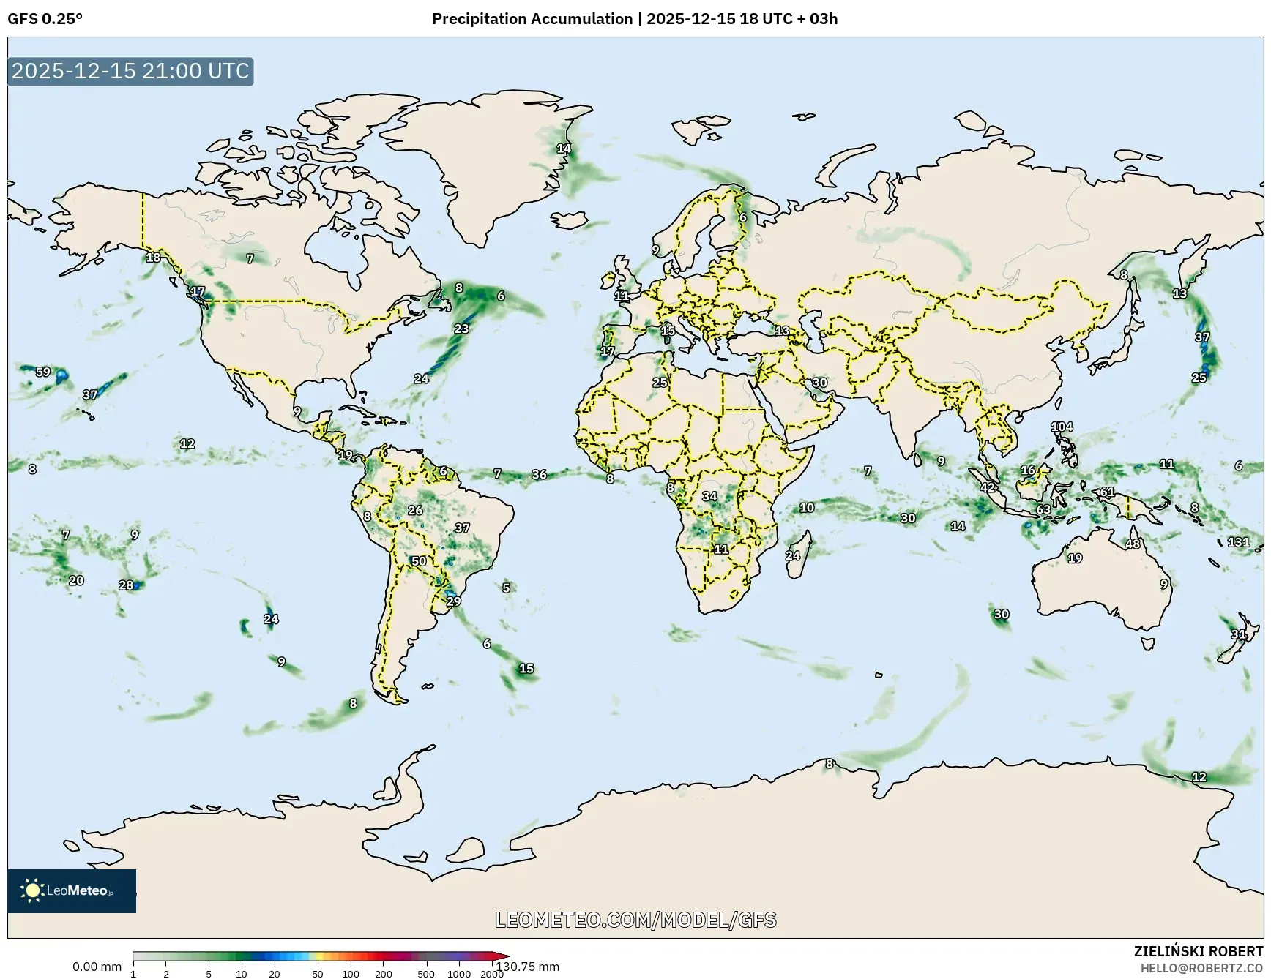This screenshot has height=979, width=1271.
Task: Click the 30 label south of Australia
Action: (1000, 613)
